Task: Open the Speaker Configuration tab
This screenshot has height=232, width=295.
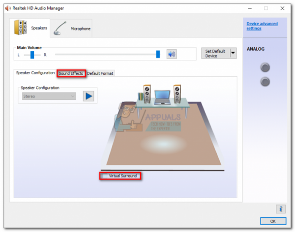Action: pos(35,73)
